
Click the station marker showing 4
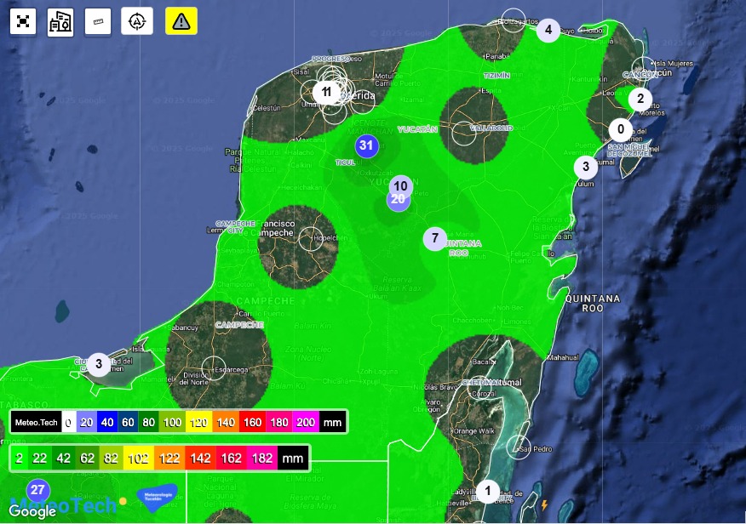(x=548, y=30)
